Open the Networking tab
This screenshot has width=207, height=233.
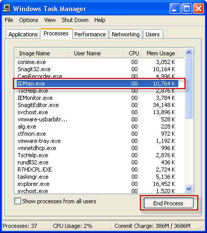(x=126, y=34)
